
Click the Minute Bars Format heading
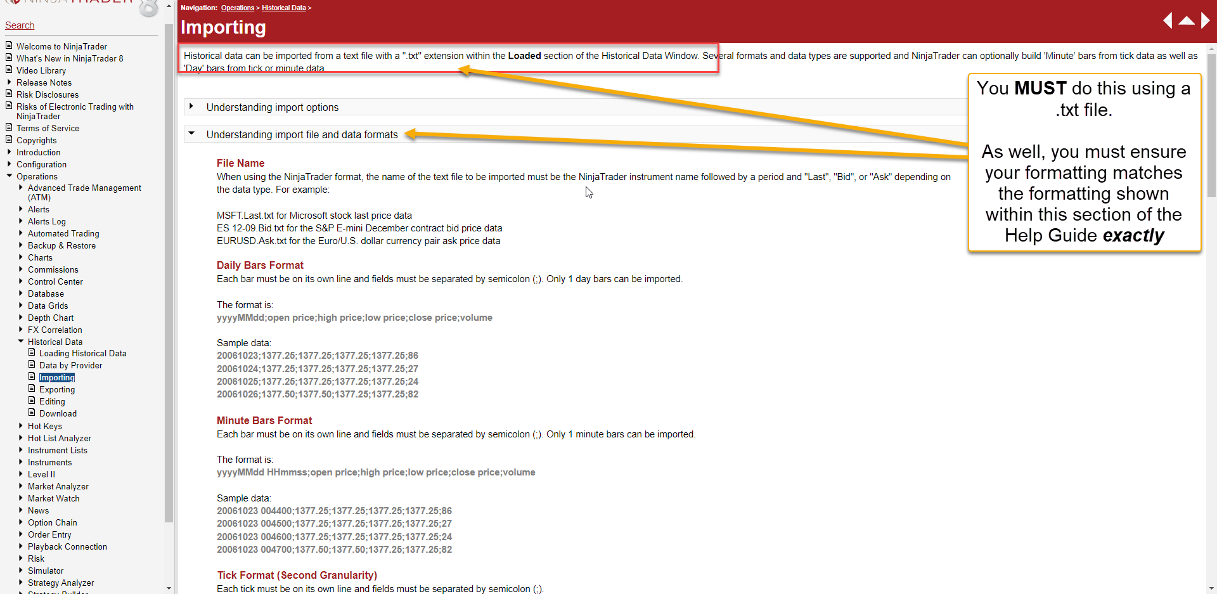click(264, 420)
